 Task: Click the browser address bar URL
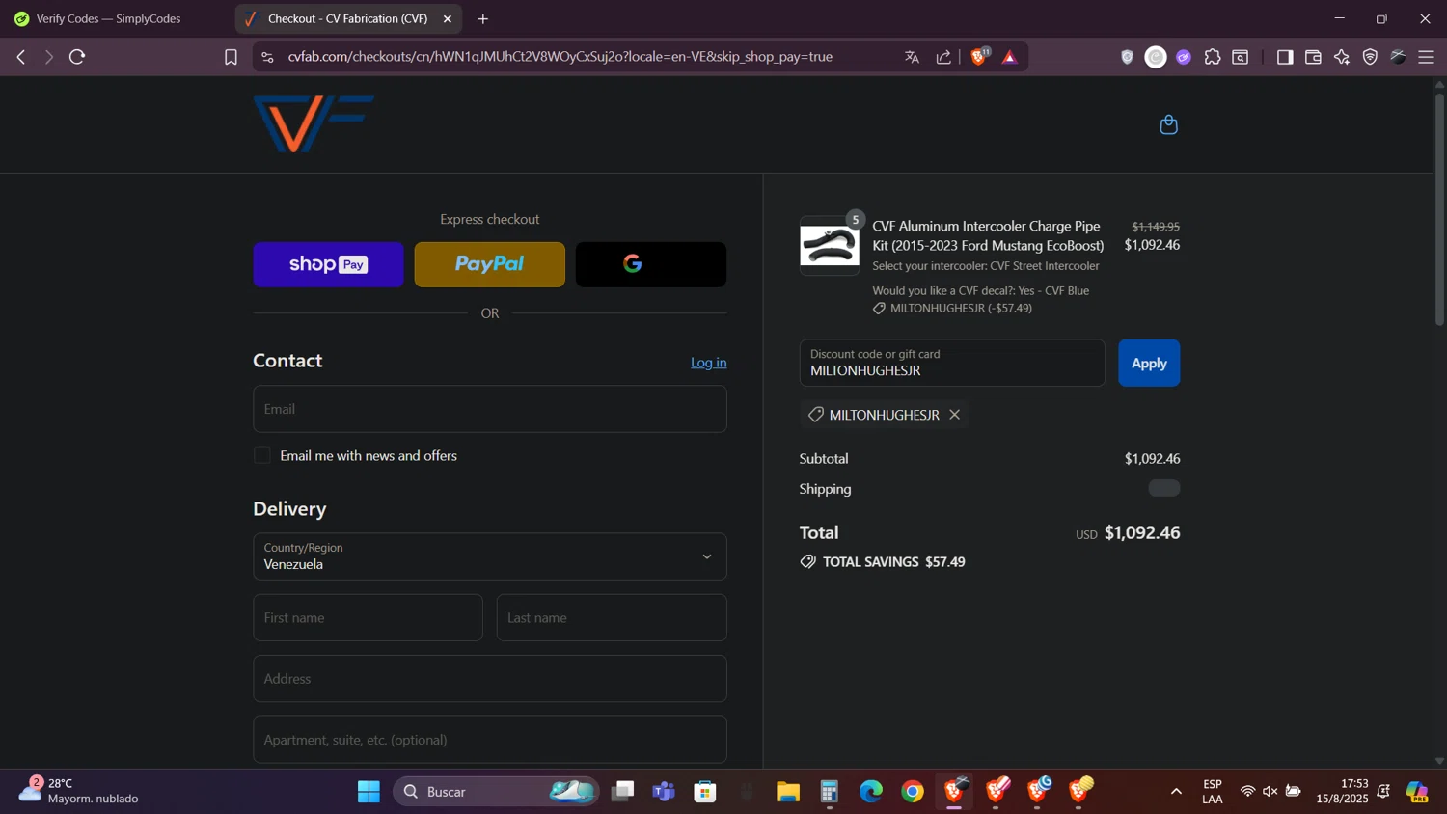coord(560,57)
